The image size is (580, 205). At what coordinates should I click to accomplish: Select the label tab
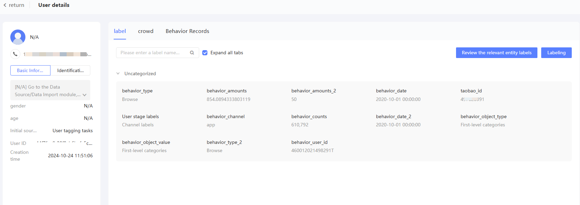120,31
